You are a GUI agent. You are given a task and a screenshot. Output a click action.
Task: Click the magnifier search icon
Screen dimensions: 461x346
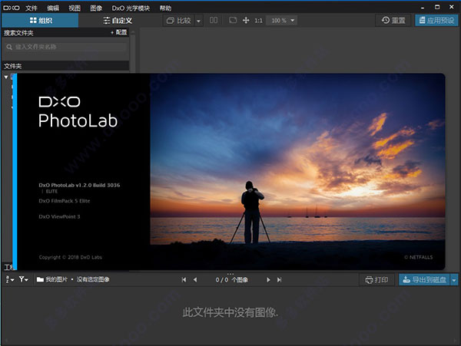tap(9, 47)
